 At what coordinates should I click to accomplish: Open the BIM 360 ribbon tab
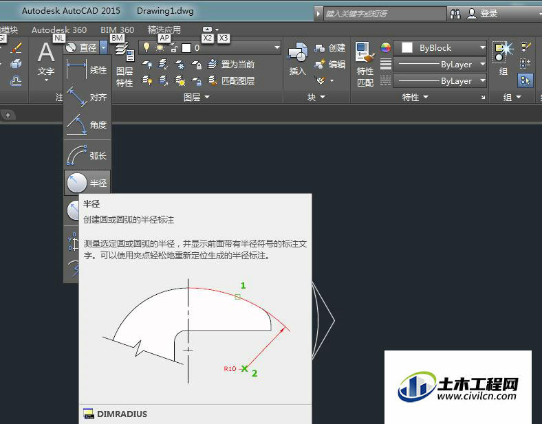(x=117, y=30)
